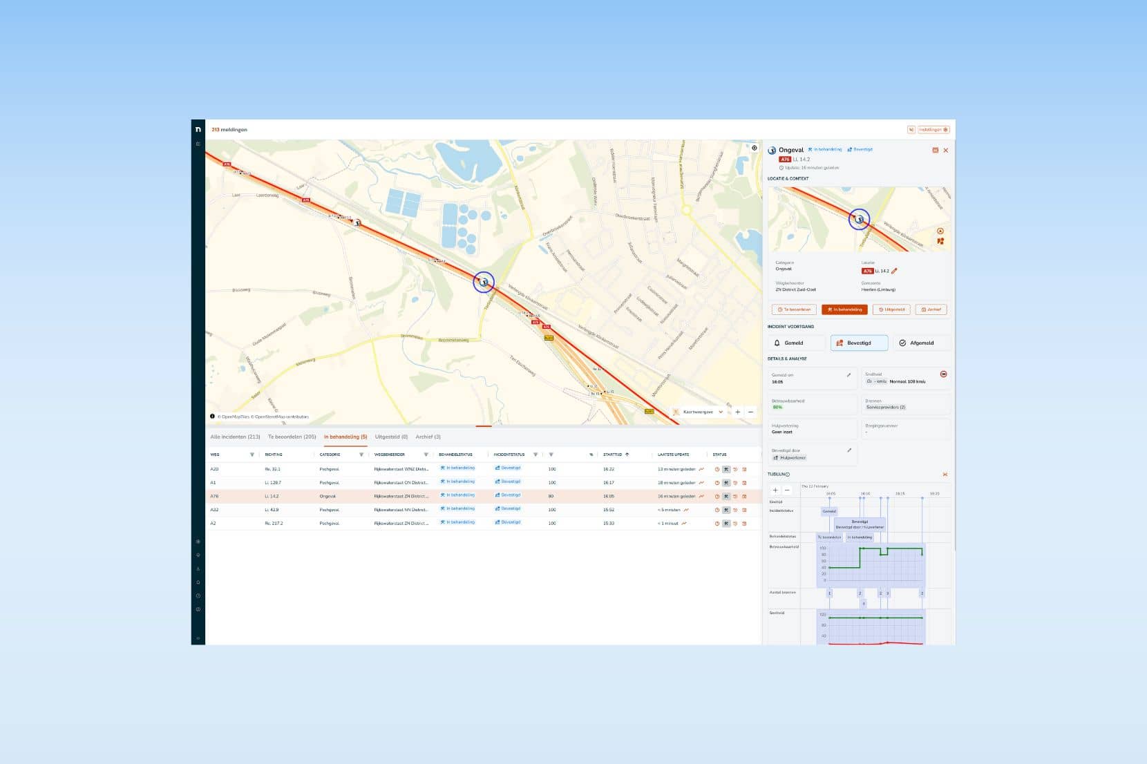Click the pencil icon next to Locatie

(894, 271)
